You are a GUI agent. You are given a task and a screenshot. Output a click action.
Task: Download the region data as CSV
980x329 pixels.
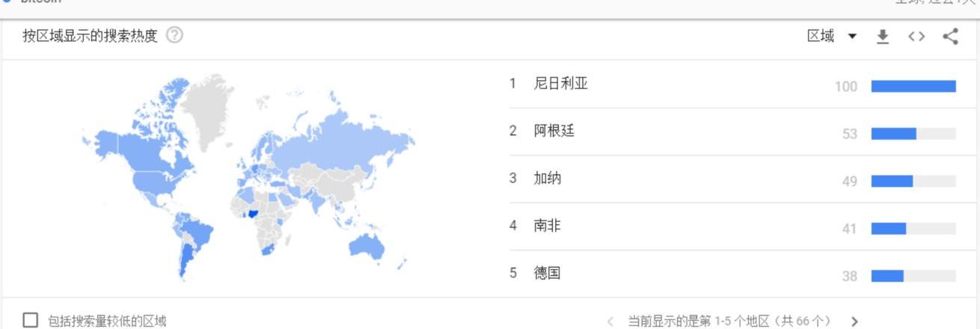883,37
